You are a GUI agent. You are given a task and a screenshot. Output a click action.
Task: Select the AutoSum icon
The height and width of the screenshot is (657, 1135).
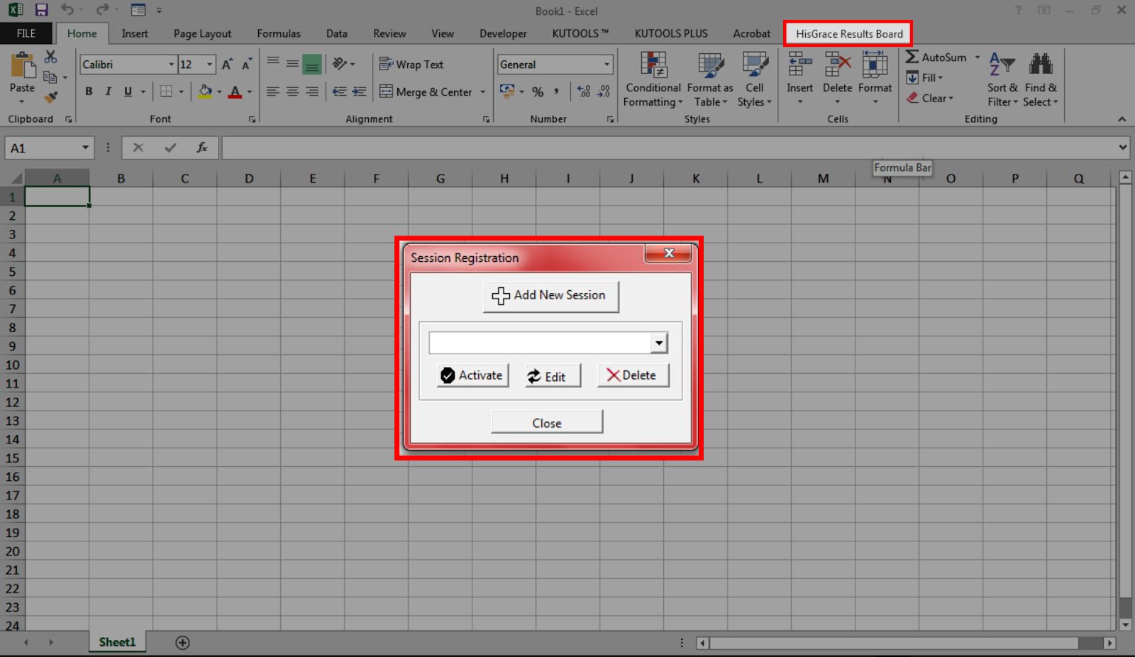pos(912,57)
